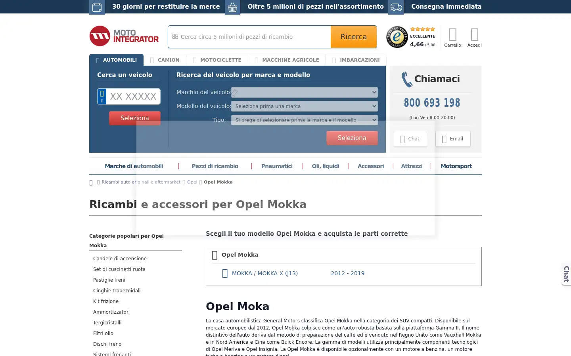
Task: Click the delivery truck icon
Action: coord(396,7)
